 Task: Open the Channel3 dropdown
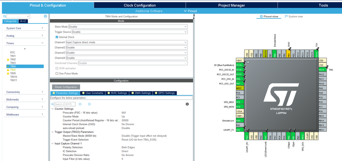tap(127, 53)
